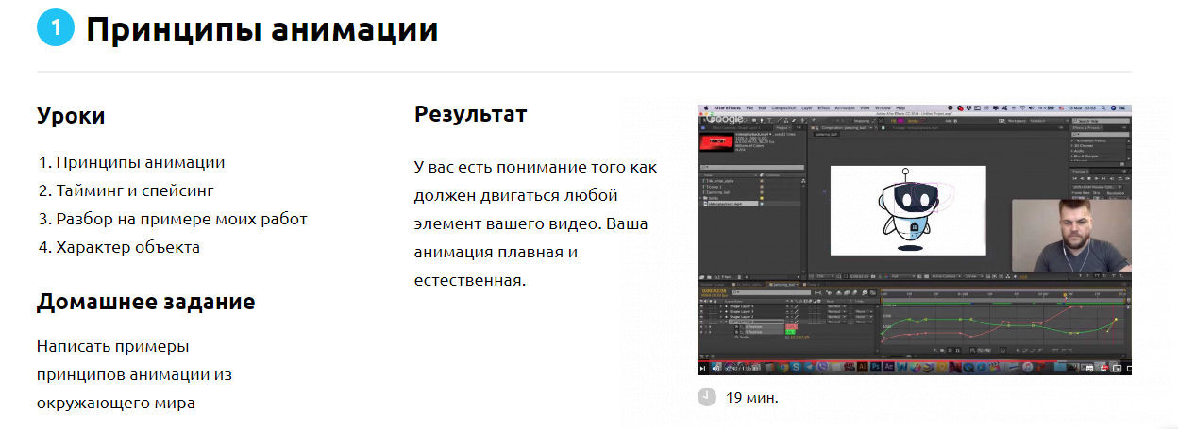The image size is (1178, 429).
Task: Click the Illustrator Ai icon in Dock
Action: 861,367
